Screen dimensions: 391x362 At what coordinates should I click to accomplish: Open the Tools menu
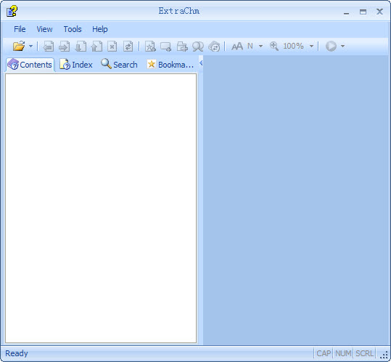point(73,29)
